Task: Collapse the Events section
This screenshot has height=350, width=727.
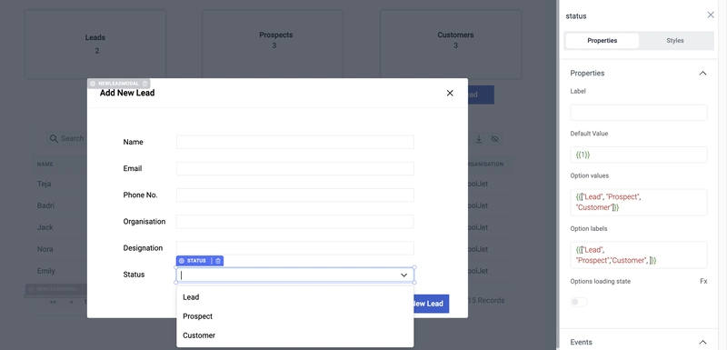Action: click(x=702, y=342)
